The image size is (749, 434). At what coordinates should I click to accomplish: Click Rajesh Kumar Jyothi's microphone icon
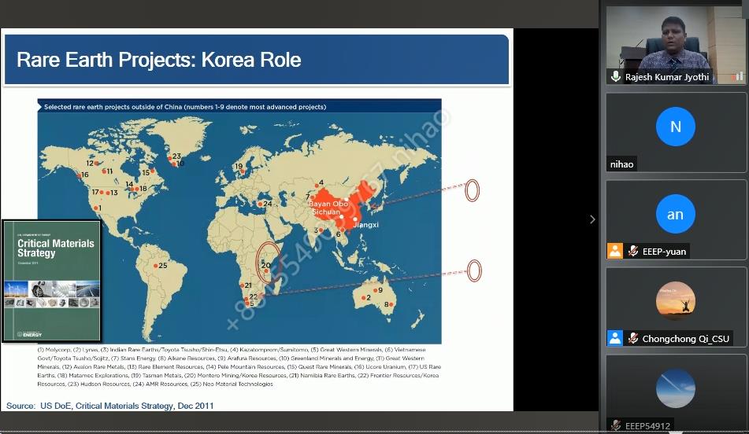[x=616, y=76]
